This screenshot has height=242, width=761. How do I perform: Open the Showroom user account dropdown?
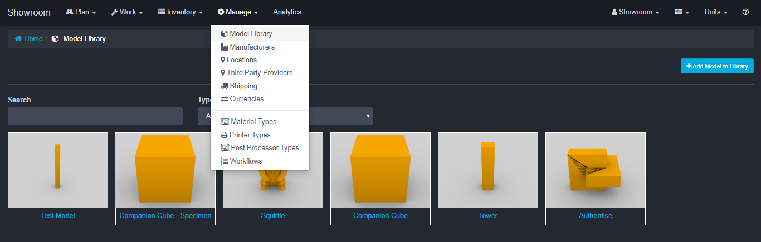tap(636, 12)
